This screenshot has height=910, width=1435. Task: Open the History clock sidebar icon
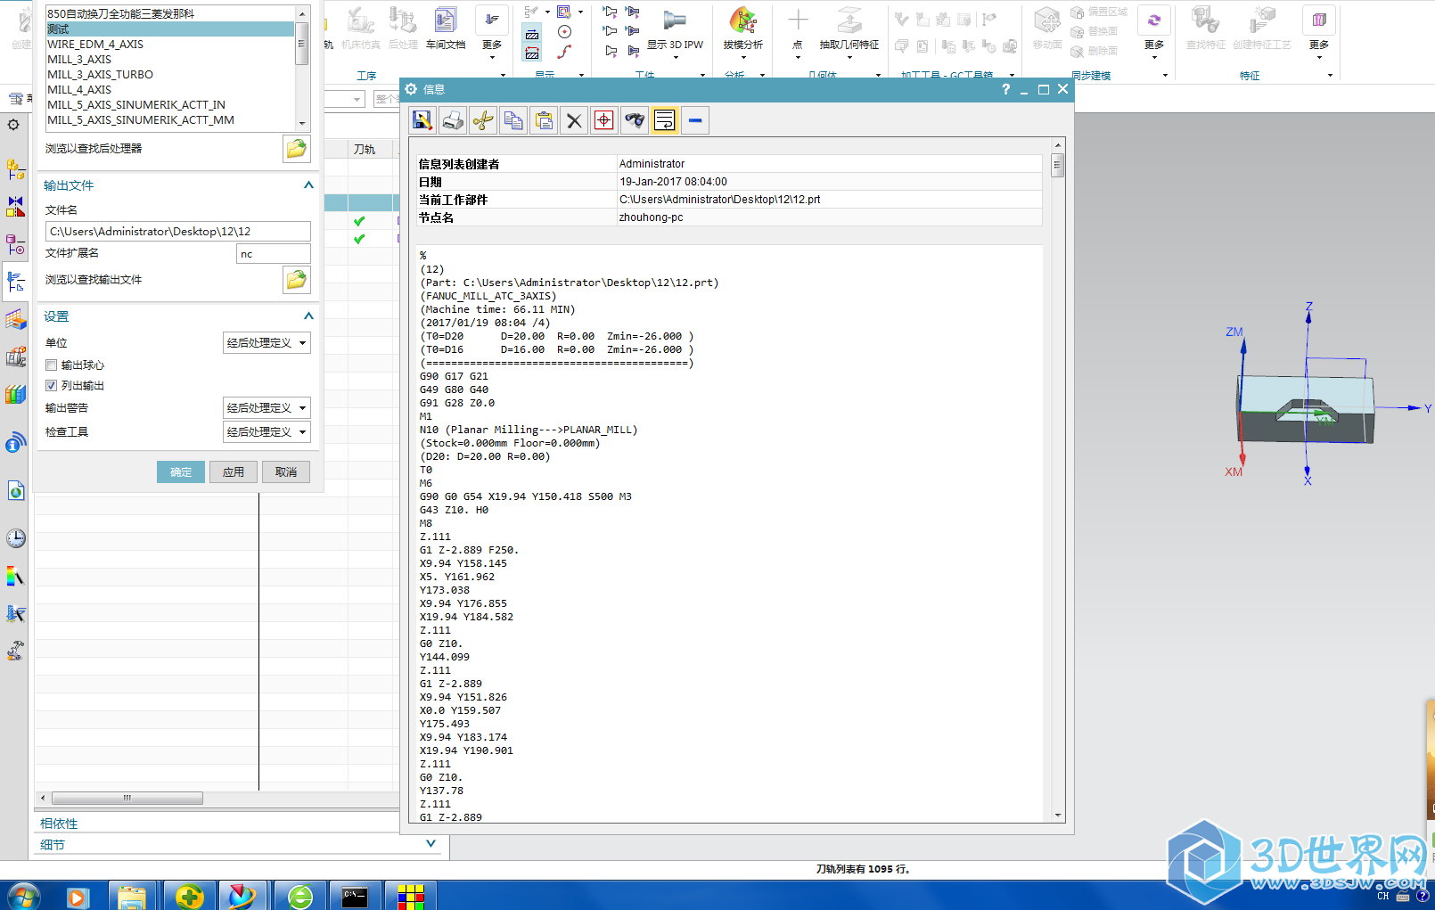(x=15, y=537)
